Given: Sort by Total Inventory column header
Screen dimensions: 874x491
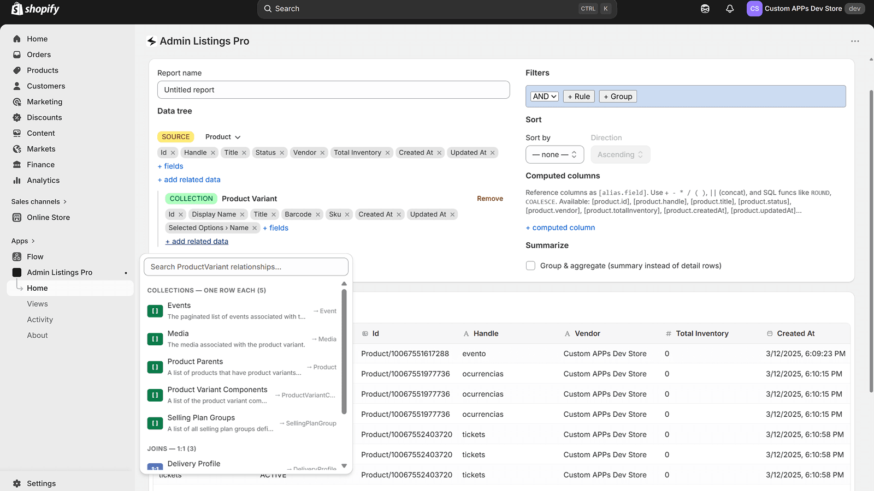Looking at the screenshot, I should 702,333.
